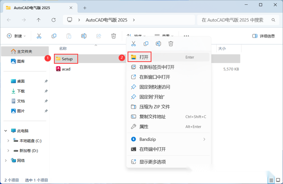Open the 详细信息 details pane
283x184 pixels.
[x=264, y=36]
